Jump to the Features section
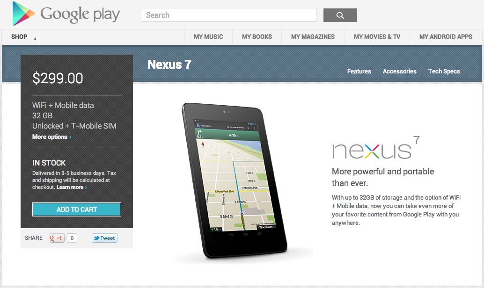This screenshot has height=288, width=484. (x=359, y=71)
